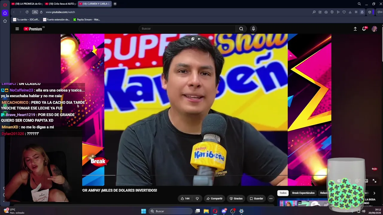This screenshot has width=383, height=215.
Task: Show more chips with the right chevron
Action: click(x=374, y=193)
